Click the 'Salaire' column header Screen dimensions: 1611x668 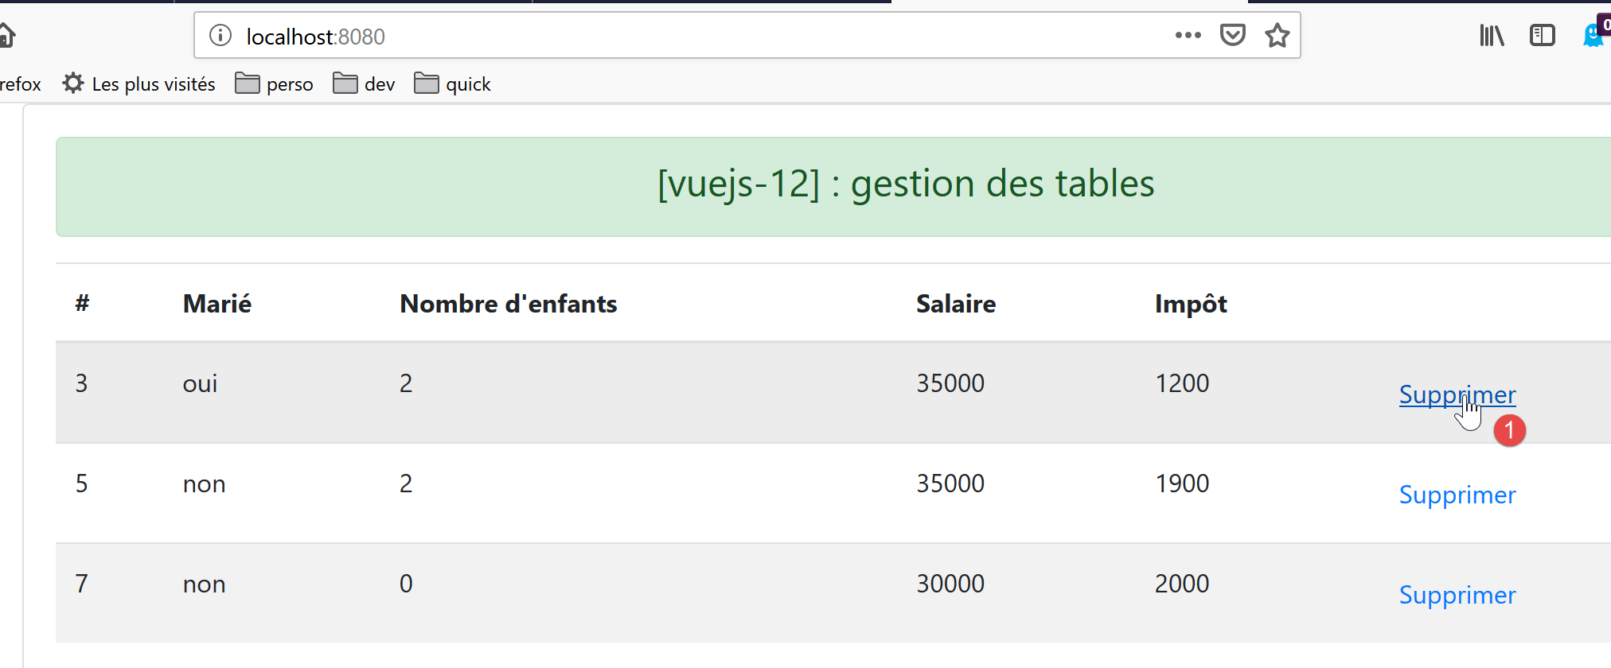[x=955, y=304]
